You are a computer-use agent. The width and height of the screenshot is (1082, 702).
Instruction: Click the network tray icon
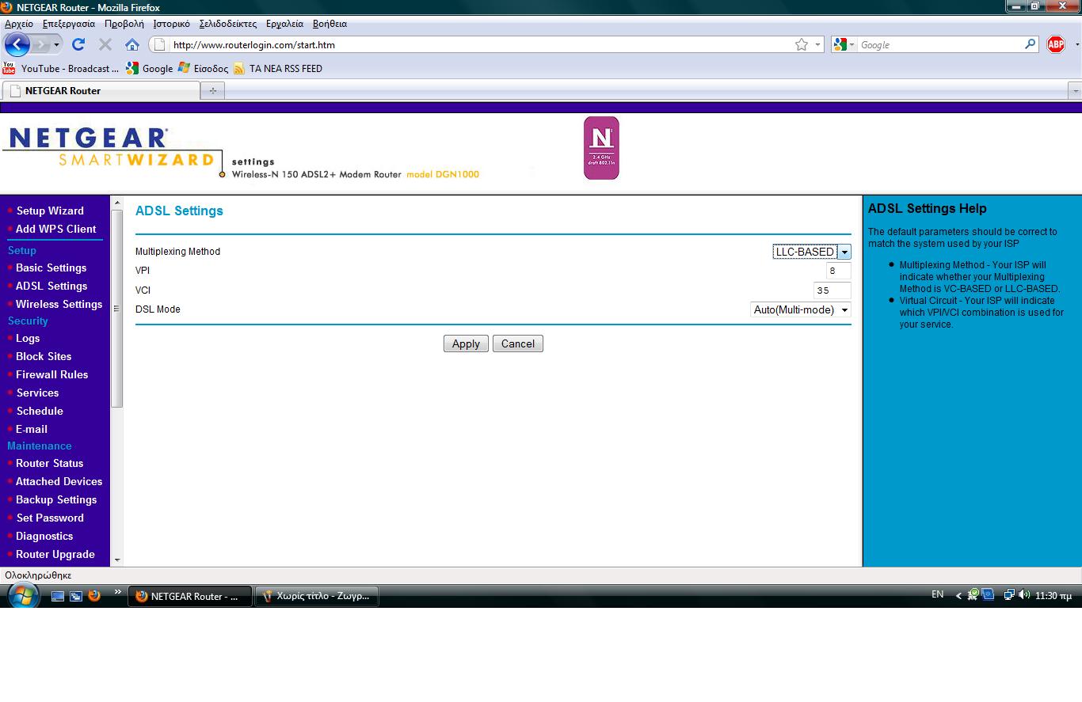pyautogui.click(x=1009, y=595)
